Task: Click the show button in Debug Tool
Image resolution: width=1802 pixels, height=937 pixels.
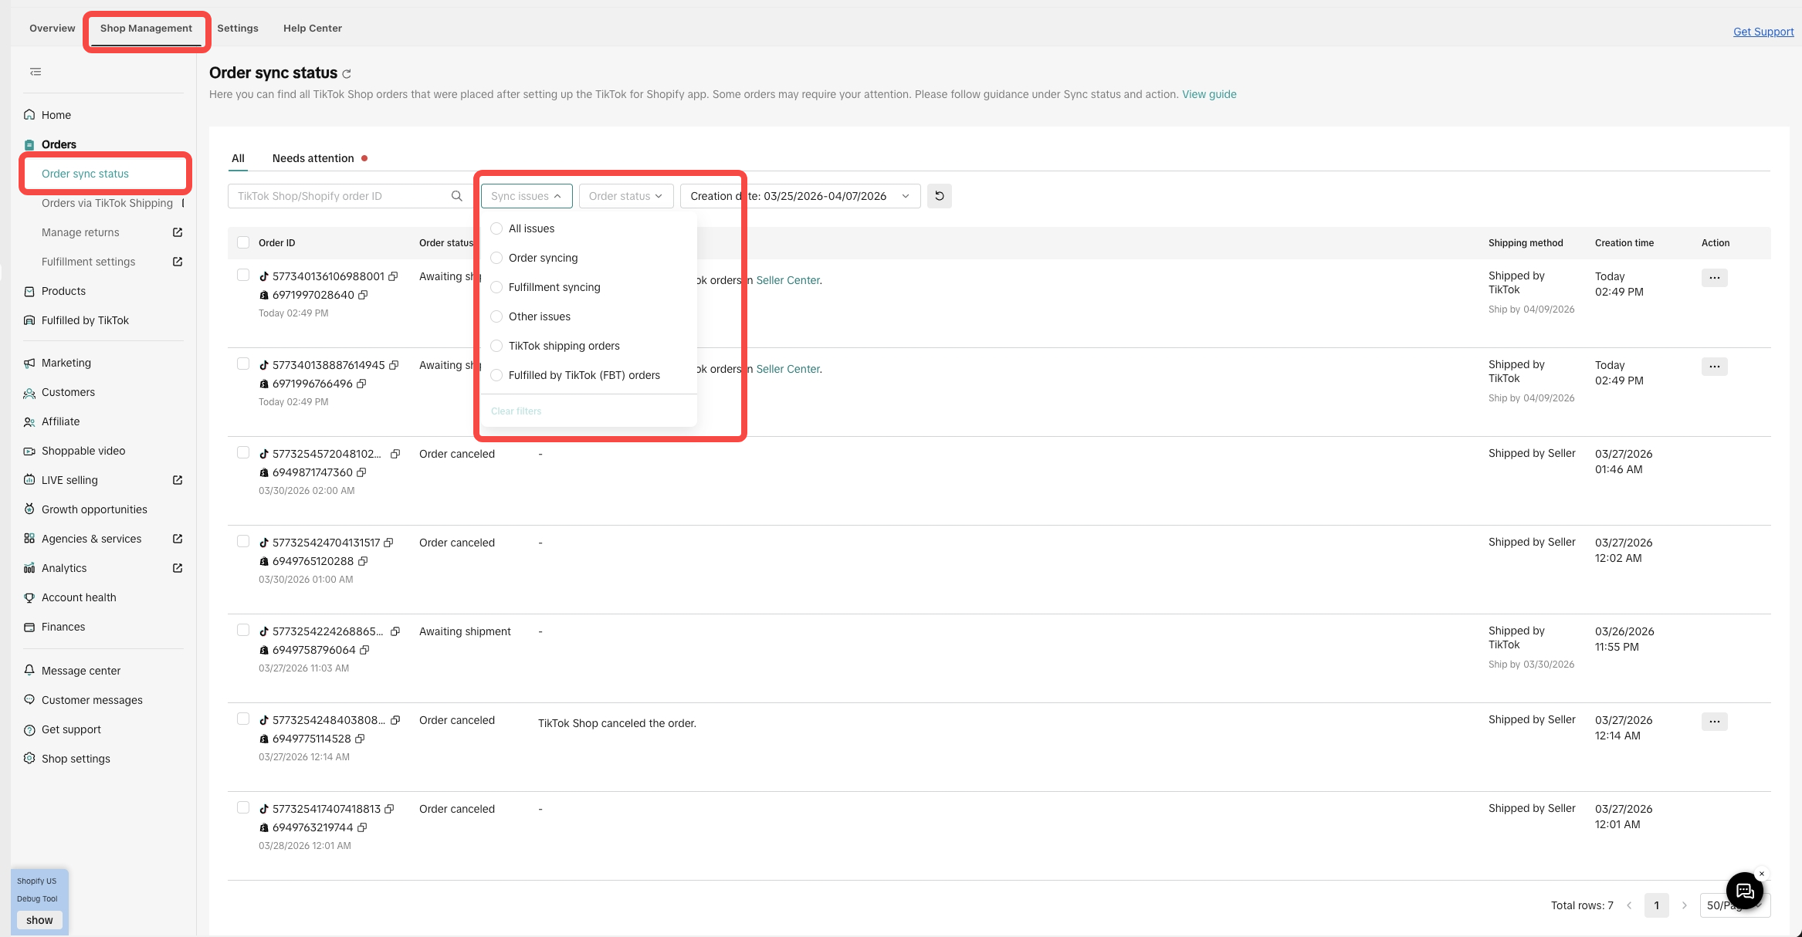Action: 39,920
